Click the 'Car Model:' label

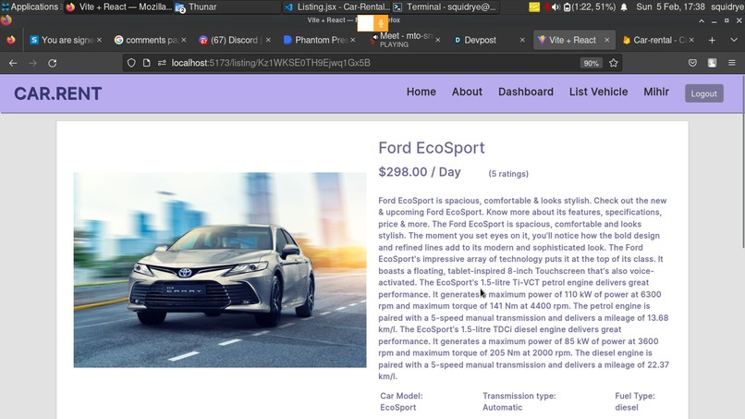[x=401, y=396]
